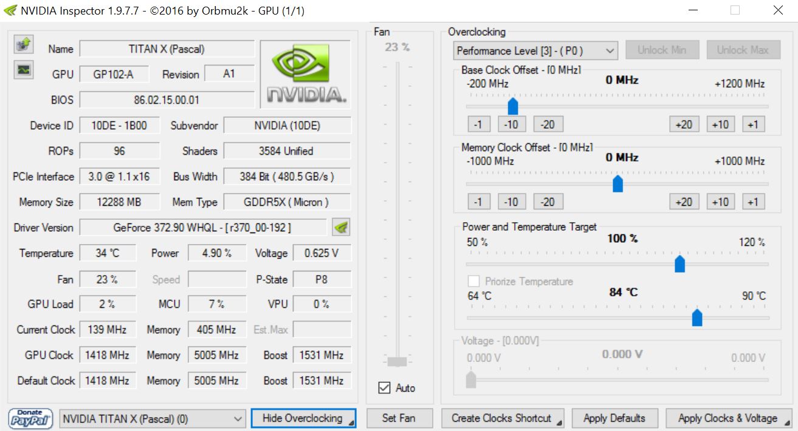Click the current Memory clock field 405 MHz
The height and width of the screenshot is (431, 798).
pos(217,329)
